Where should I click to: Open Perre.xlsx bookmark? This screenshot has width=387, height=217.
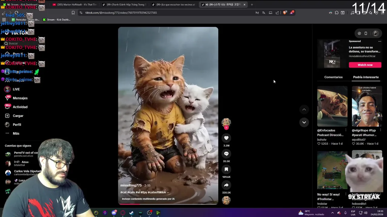25,20
